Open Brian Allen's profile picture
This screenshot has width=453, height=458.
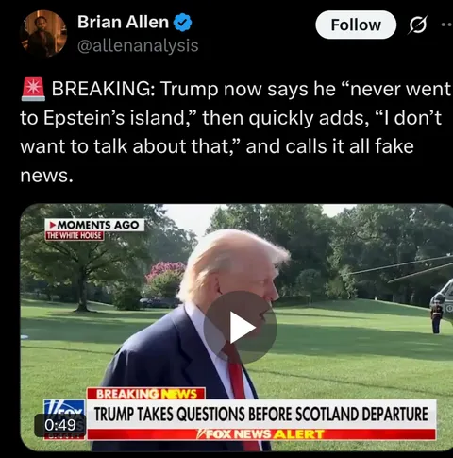(x=43, y=33)
